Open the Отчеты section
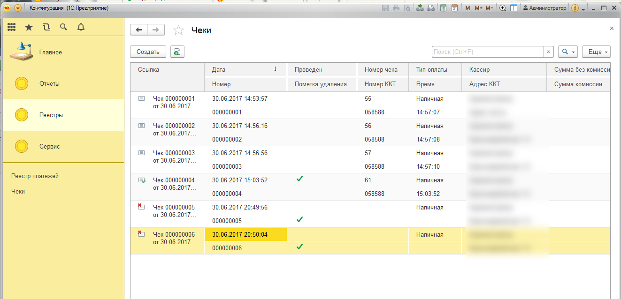 click(x=49, y=84)
